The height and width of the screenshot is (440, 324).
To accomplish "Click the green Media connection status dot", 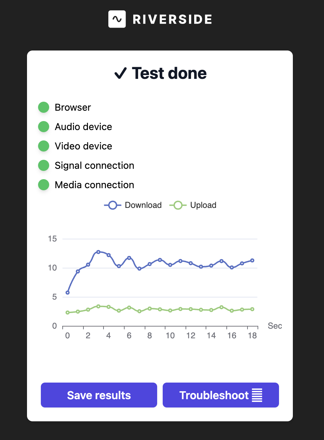I will 44,185.
